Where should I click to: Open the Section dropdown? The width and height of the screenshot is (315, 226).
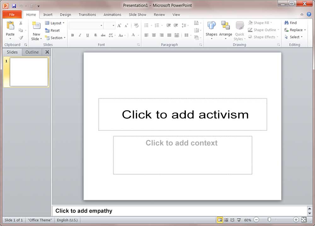click(x=55, y=38)
